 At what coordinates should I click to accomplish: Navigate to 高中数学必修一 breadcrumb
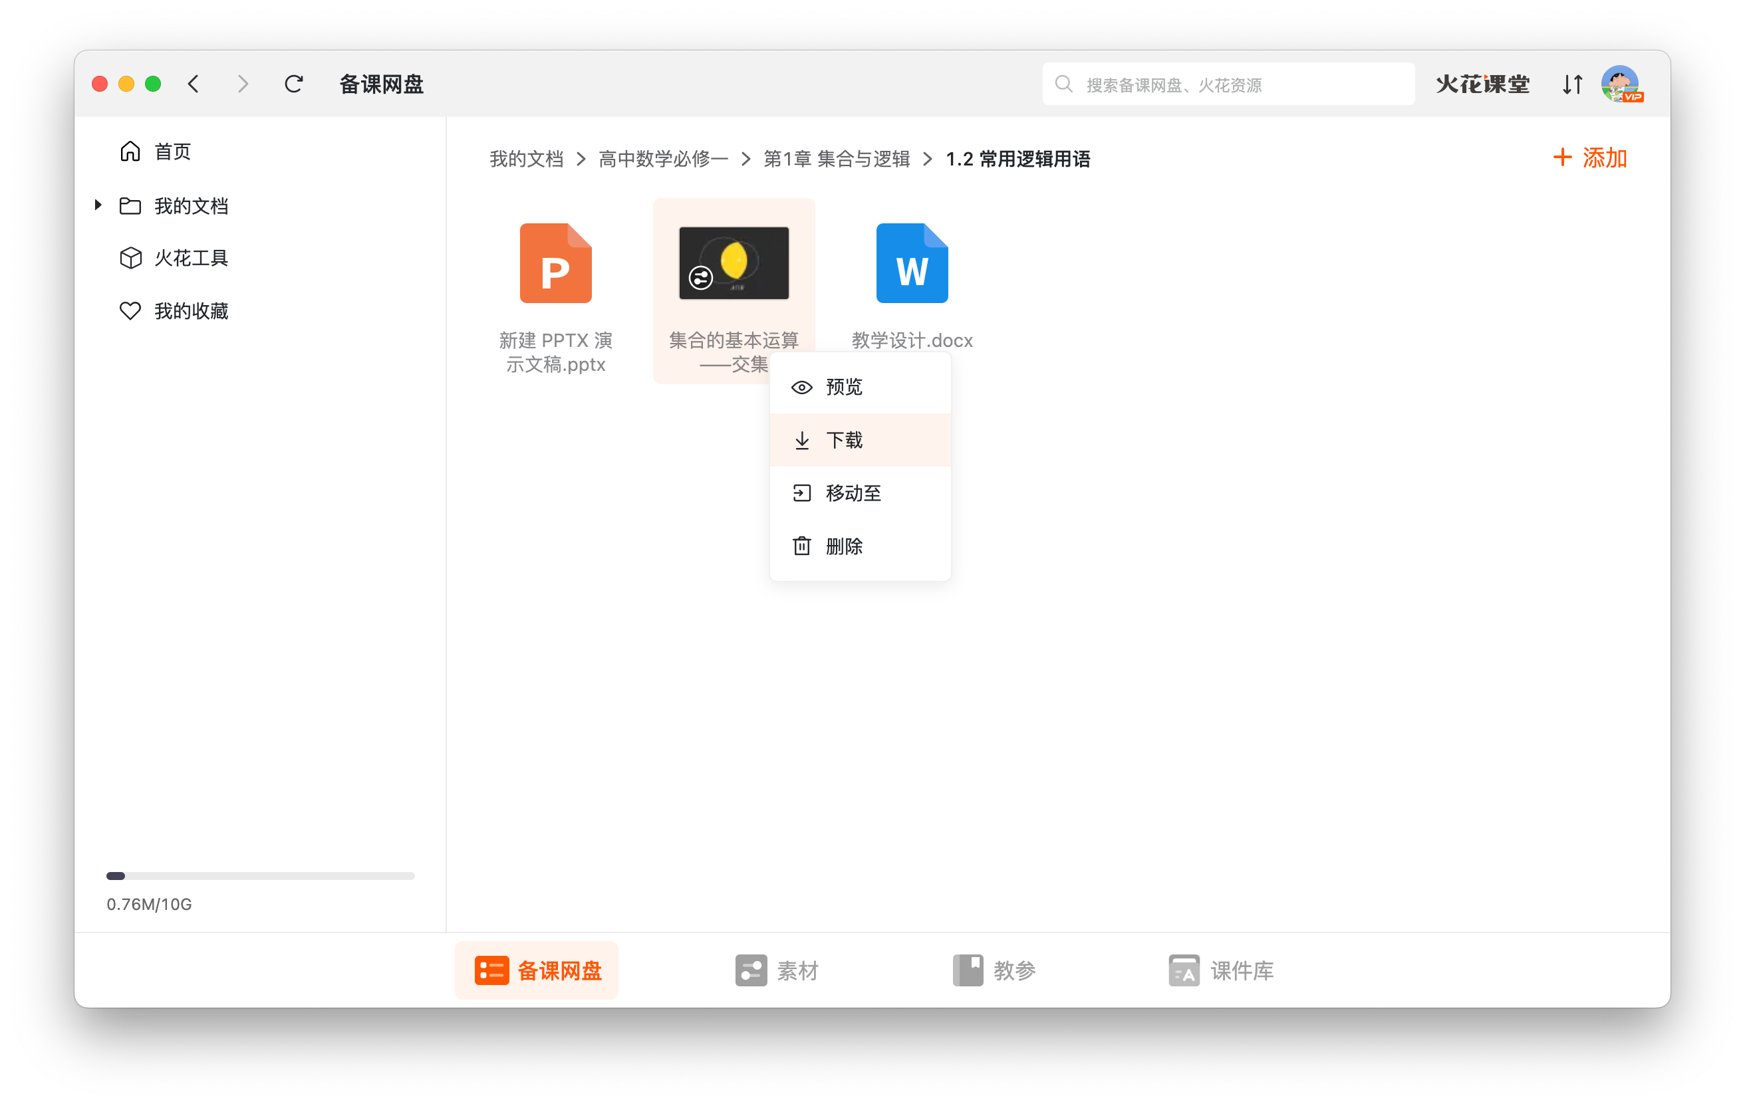[663, 159]
